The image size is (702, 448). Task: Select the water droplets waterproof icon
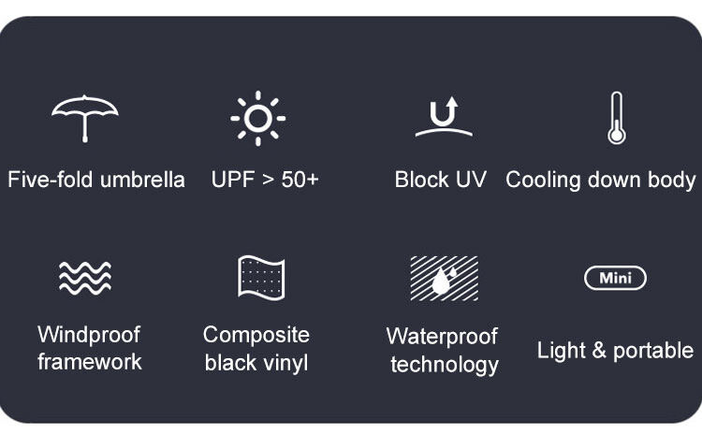(444, 278)
